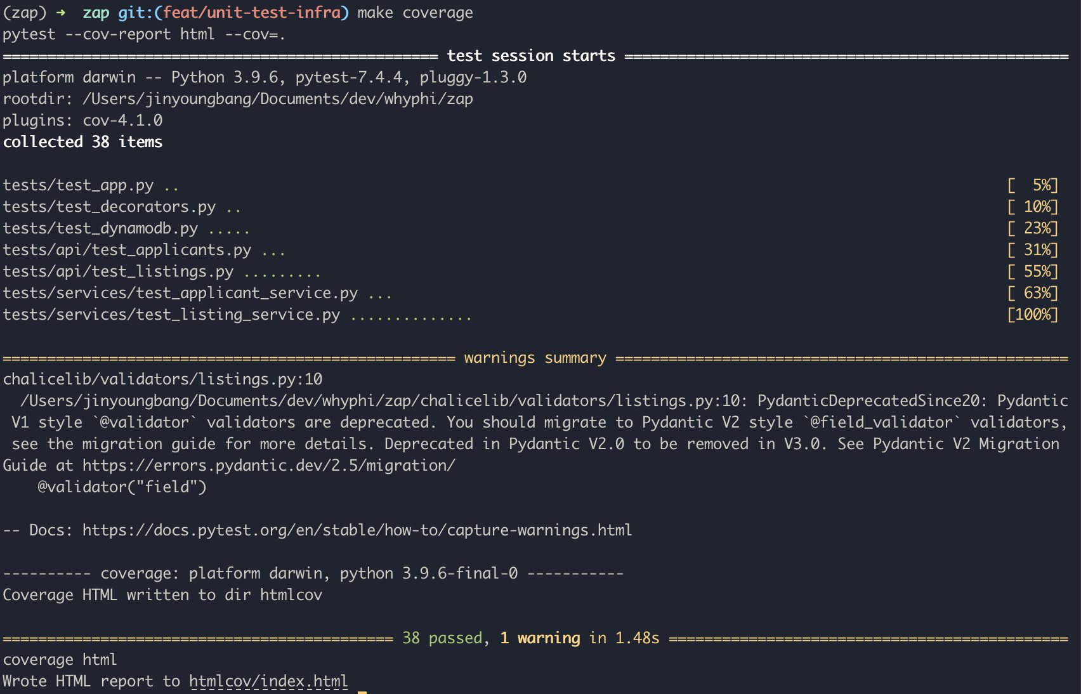Click the tests/test_app.py path
This screenshot has height=694, width=1081.
78,185
